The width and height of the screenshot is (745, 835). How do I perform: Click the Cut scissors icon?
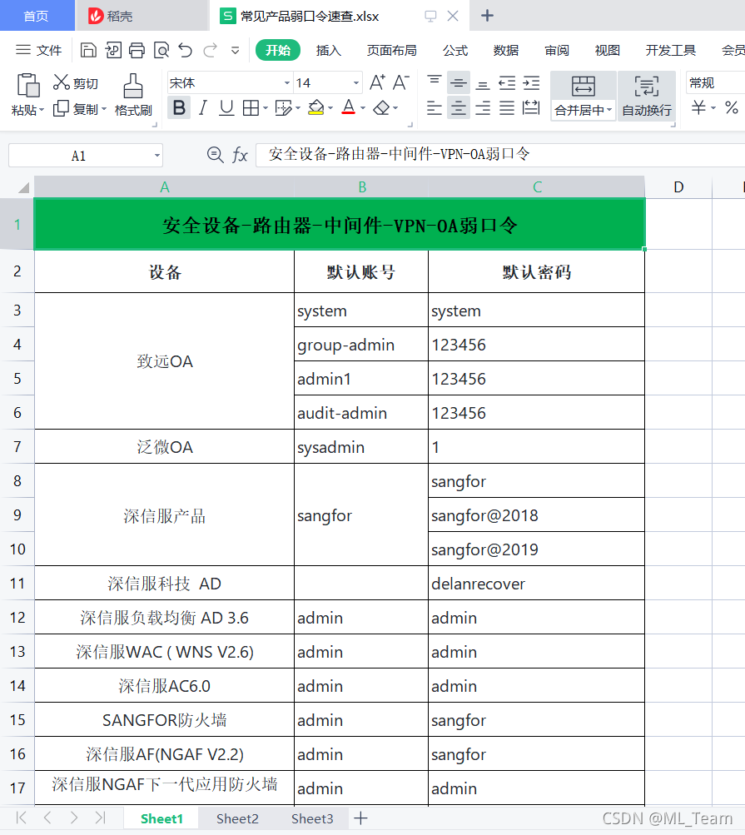point(62,82)
